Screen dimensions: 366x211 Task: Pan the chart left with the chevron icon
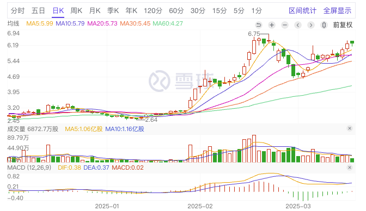pos(297,25)
